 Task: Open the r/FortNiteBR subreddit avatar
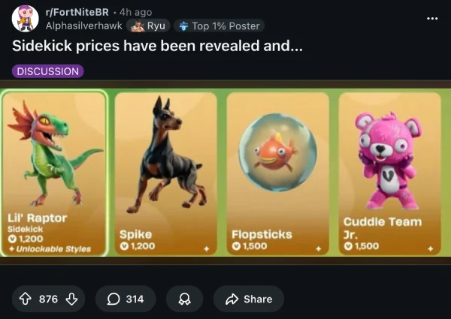(25, 18)
